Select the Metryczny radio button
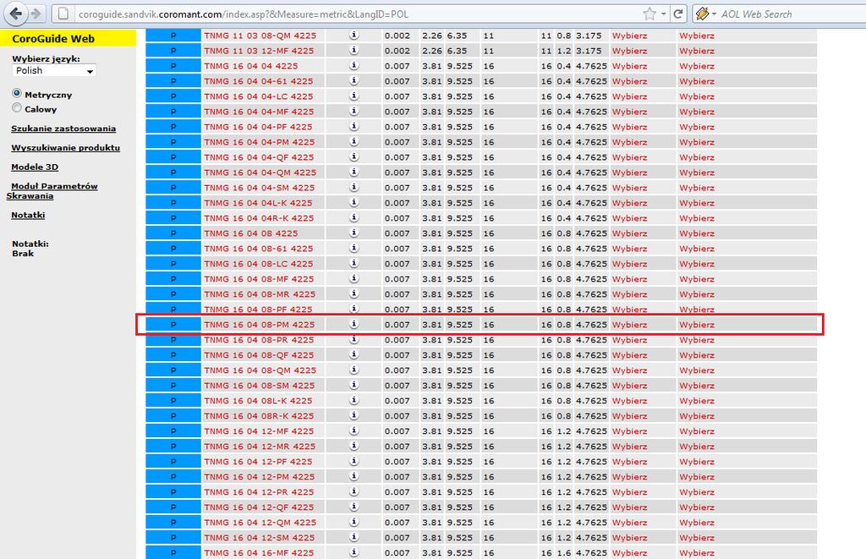Screen dimensions: 866x559 [17, 93]
